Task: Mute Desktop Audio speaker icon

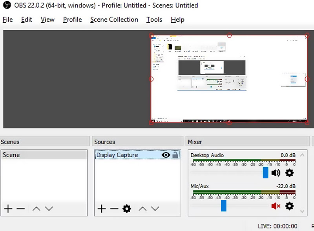Action: [x=276, y=173]
